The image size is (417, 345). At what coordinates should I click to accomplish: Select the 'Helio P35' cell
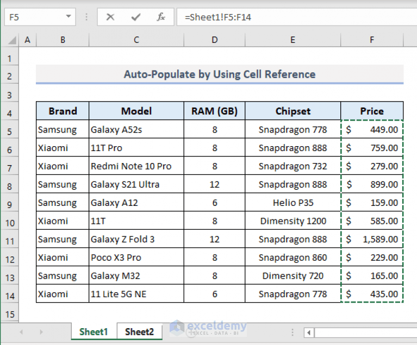pyautogui.click(x=292, y=203)
